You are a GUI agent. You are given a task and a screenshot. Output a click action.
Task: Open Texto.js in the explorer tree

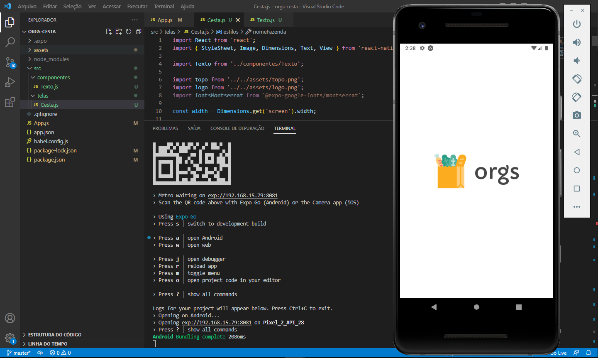(82, 86)
